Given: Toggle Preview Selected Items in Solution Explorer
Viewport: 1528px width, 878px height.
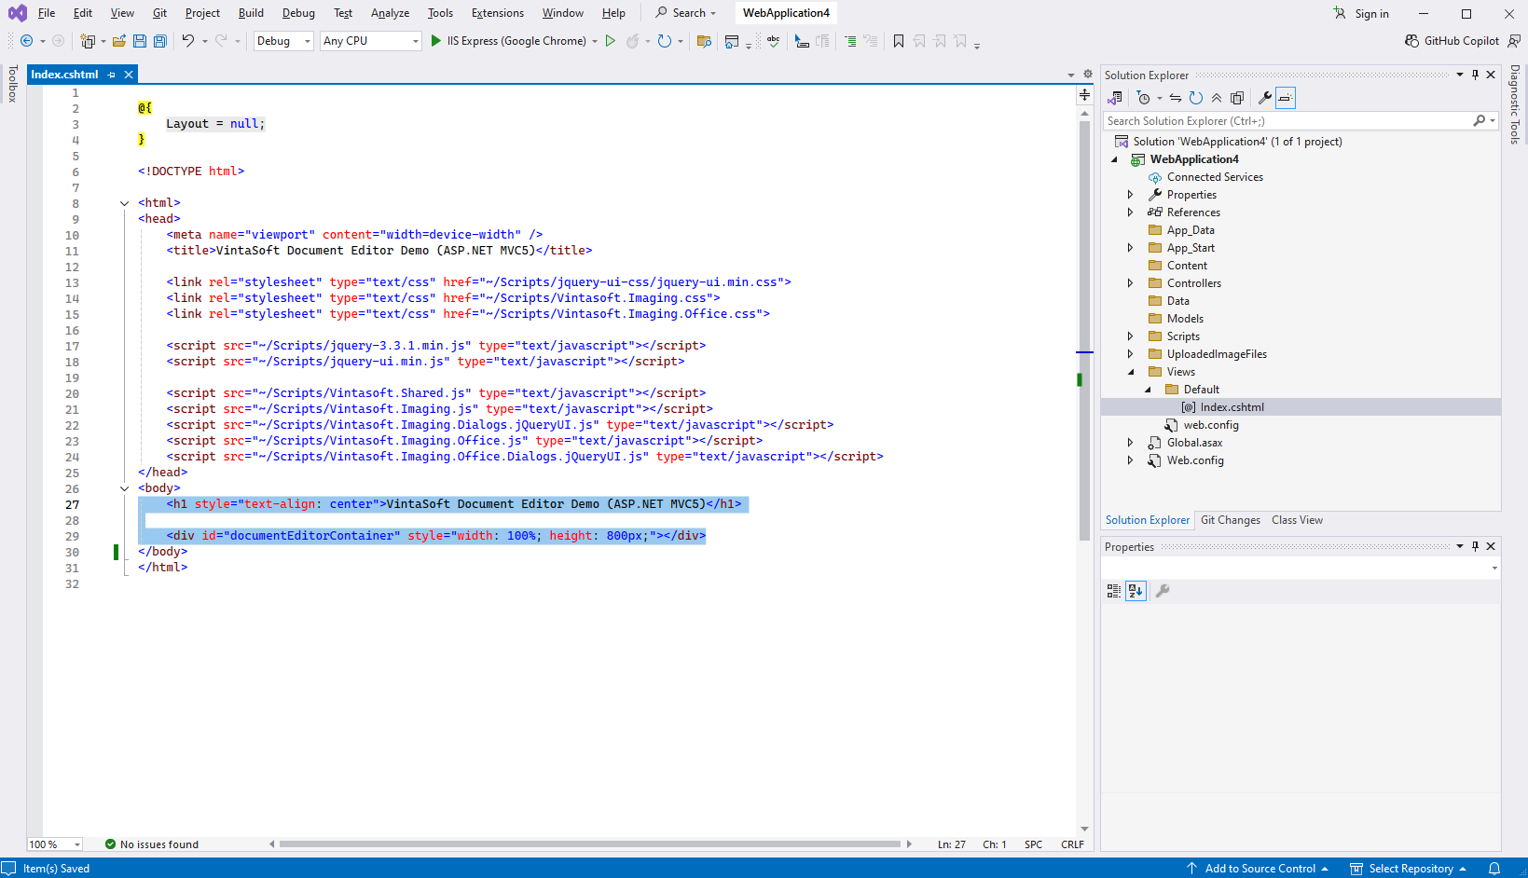Looking at the screenshot, I should point(1286,98).
